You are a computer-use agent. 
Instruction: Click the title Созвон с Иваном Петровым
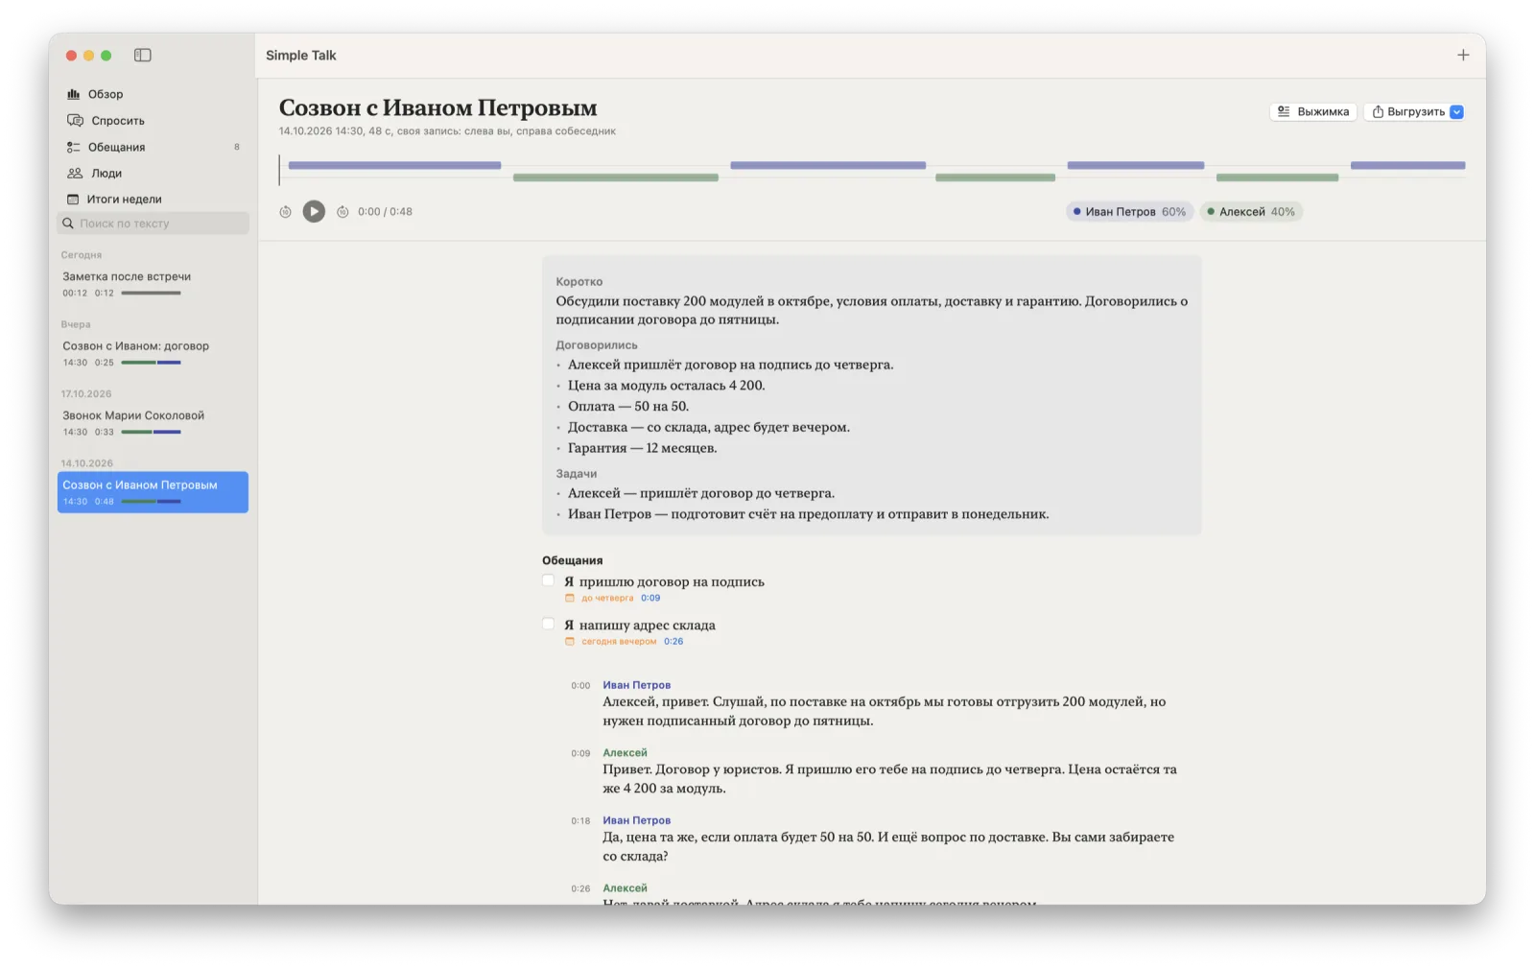(x=437, y=107)
